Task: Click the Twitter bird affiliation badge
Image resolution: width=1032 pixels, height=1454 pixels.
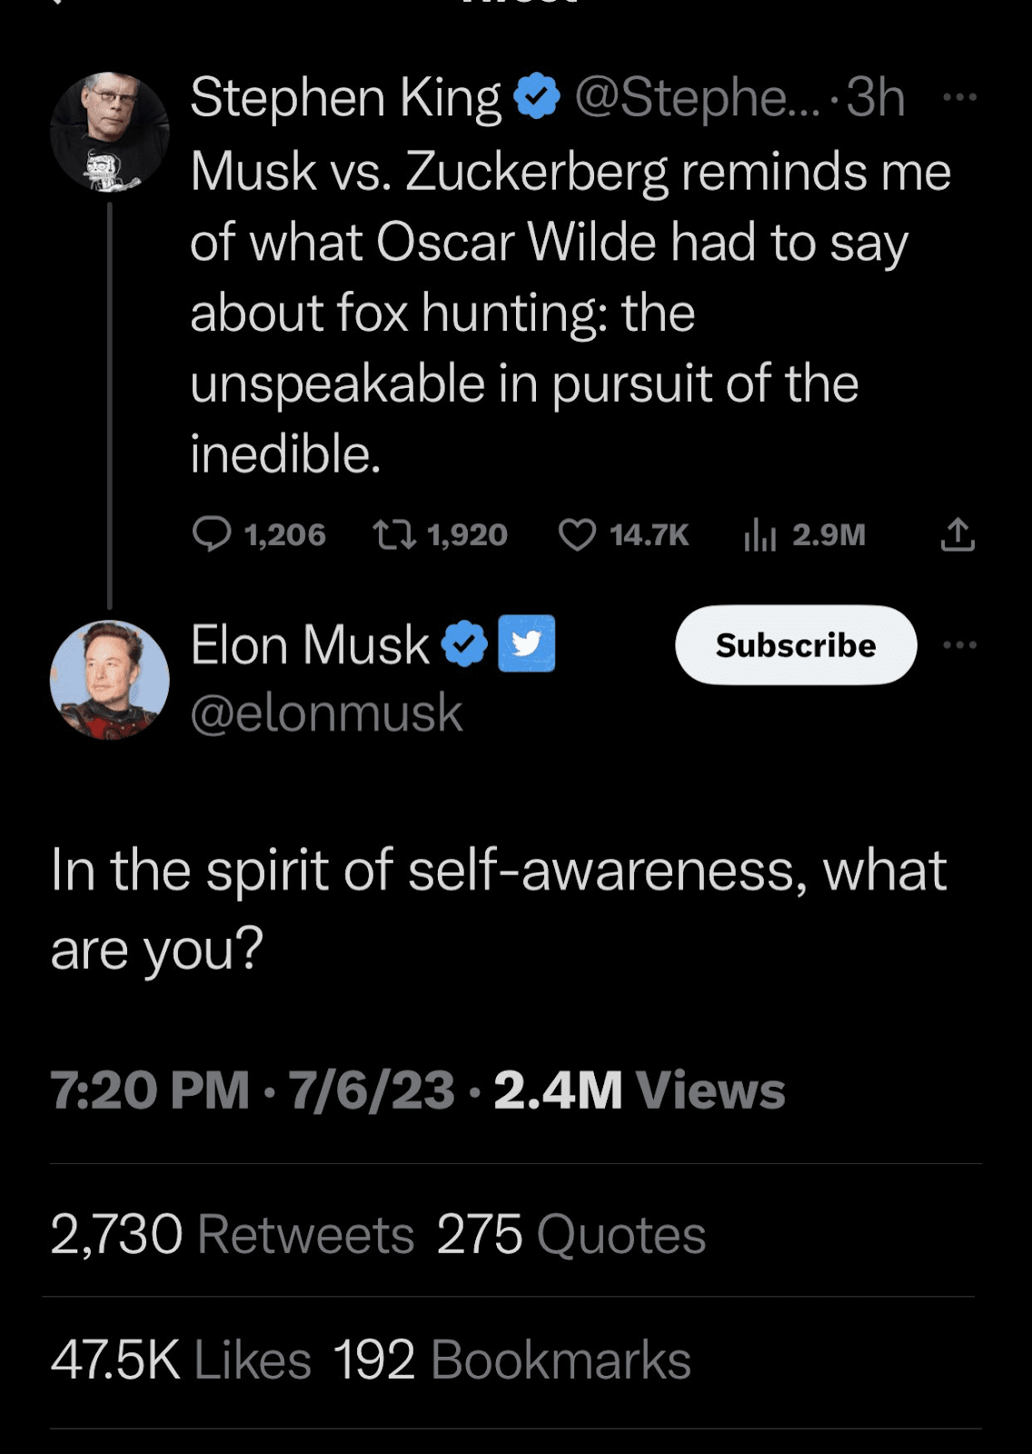Action: tap(527, 643)
